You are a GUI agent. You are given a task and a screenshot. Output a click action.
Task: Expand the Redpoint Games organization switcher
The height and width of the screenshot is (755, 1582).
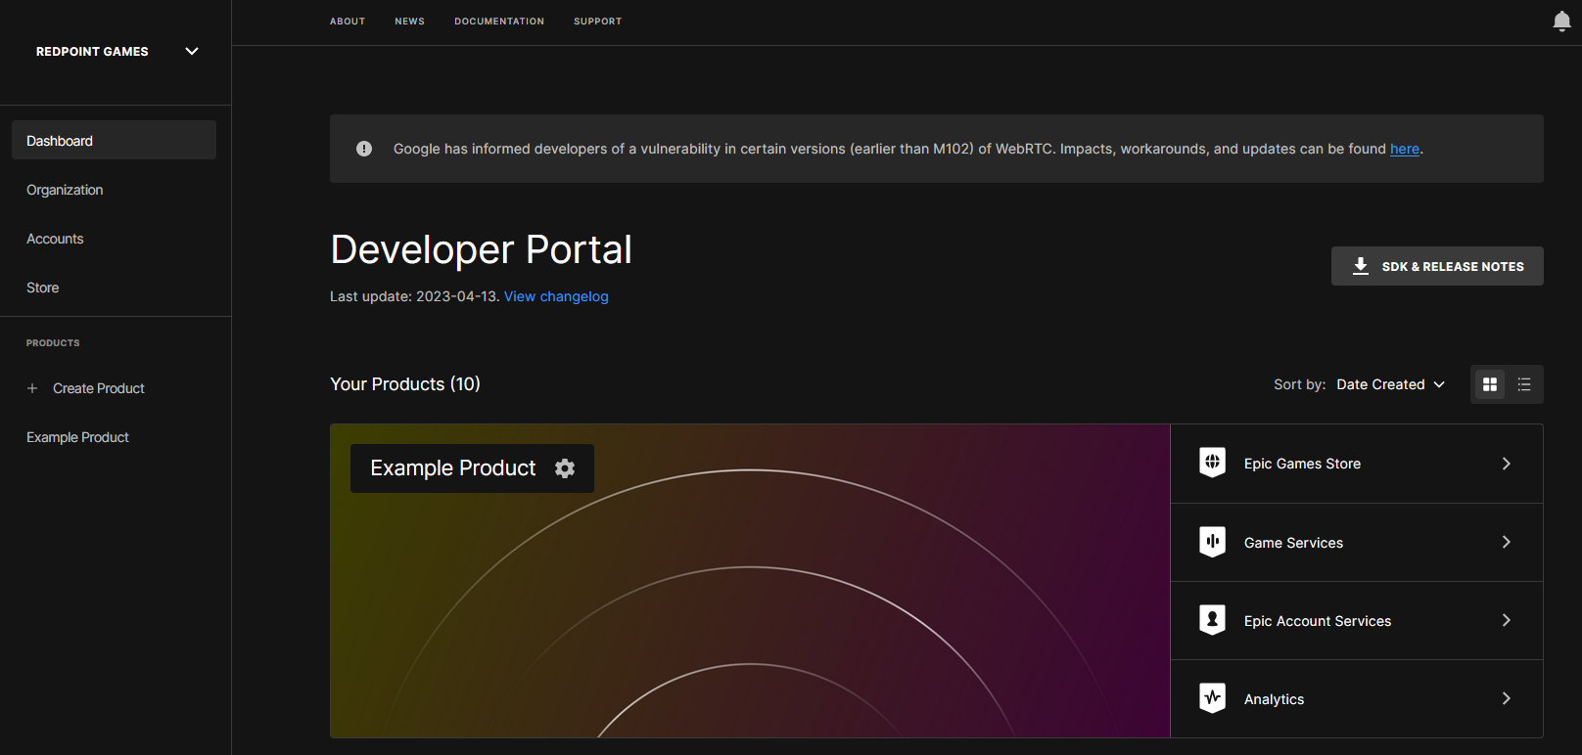click(x=192, y=51)
